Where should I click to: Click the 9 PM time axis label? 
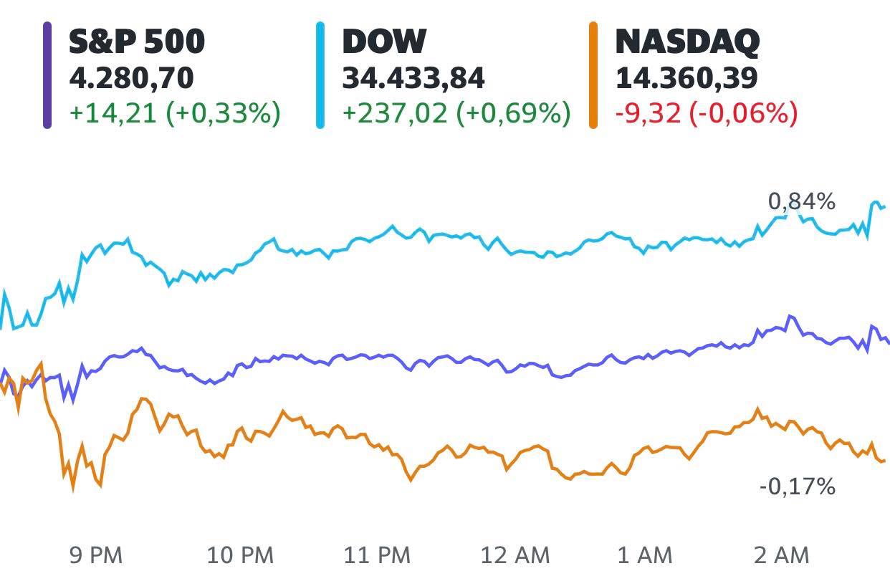[x=96, y=554]
